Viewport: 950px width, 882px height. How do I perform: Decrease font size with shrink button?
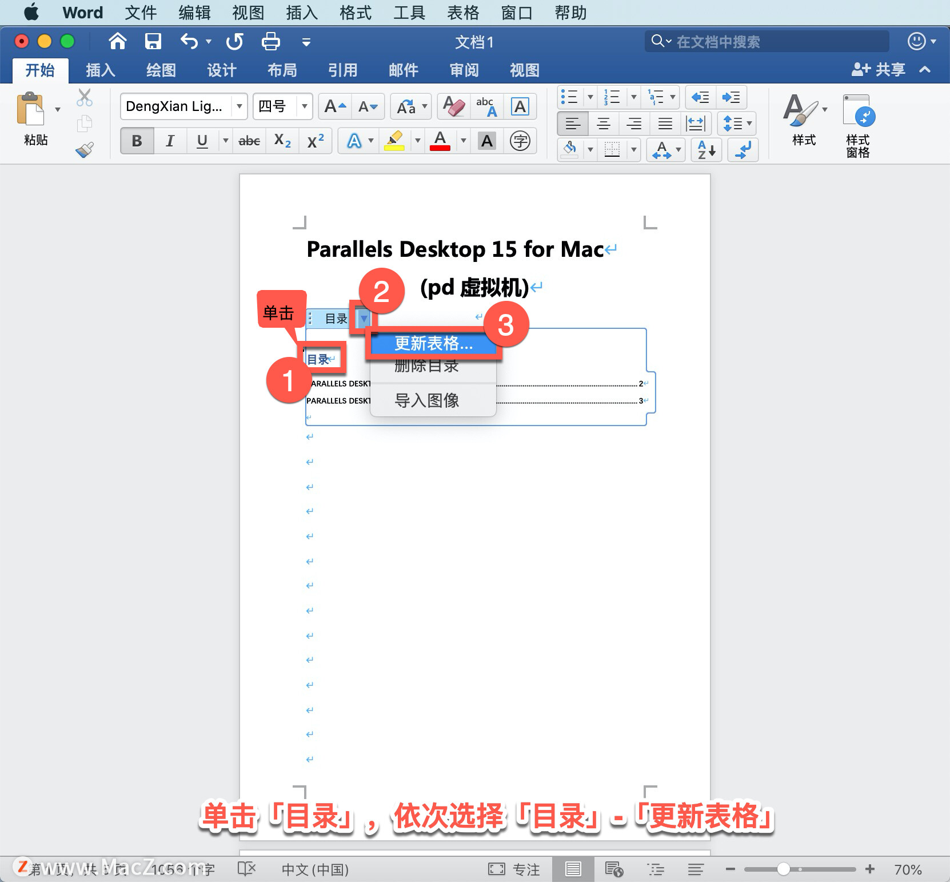368,106
